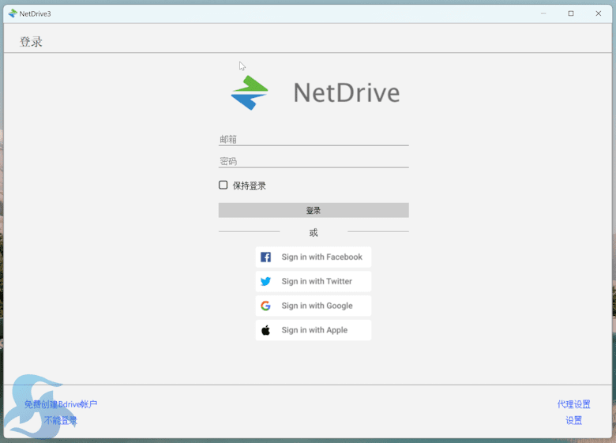Sign in with Facebook

point(313,257)
